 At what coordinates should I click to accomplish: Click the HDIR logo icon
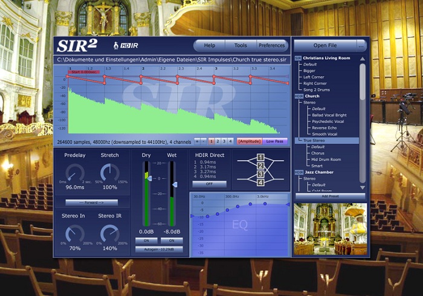(126, 45)
